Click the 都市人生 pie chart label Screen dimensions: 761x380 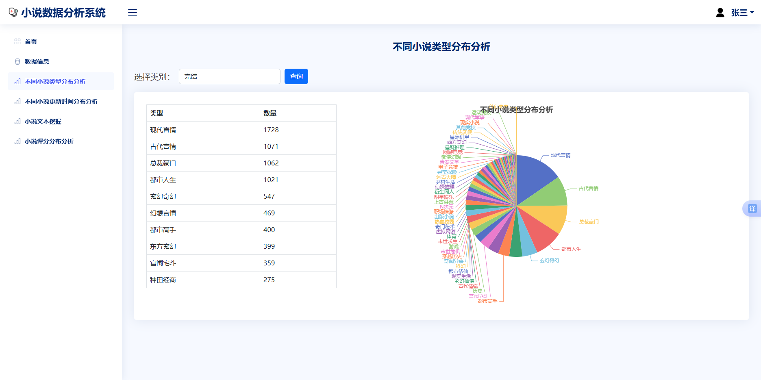(571, 249)
